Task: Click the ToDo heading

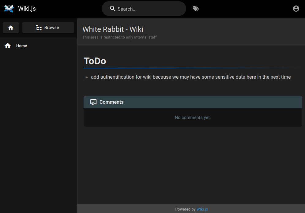Action: coord(95,61)
